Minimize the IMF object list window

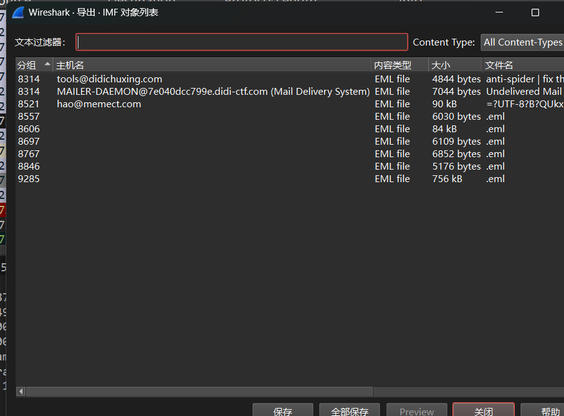(x=499, y=12)
